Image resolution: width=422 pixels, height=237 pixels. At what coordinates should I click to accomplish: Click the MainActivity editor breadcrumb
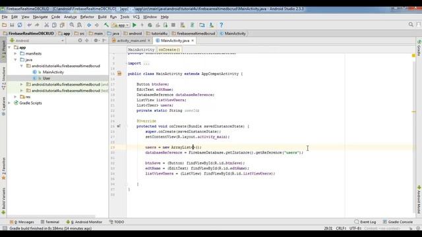coord(141,50)
